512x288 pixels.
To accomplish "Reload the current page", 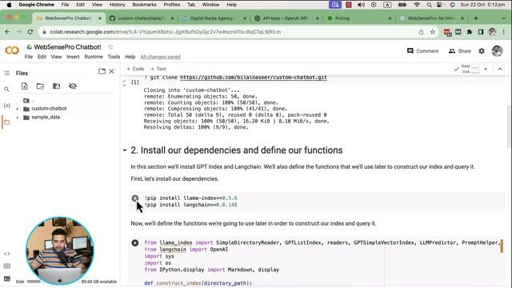I will 30,32.
